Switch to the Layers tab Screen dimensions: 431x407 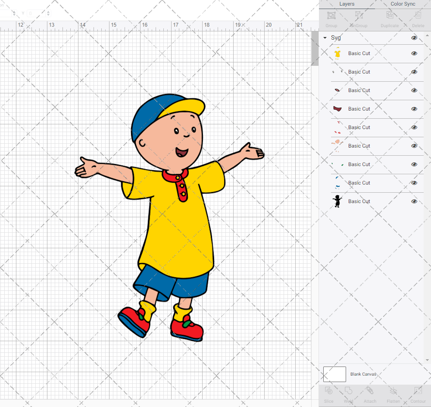(347, 4)
